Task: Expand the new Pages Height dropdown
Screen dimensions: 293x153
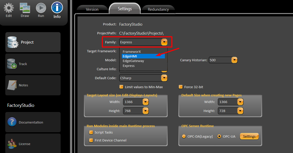Action: [240, 111]
